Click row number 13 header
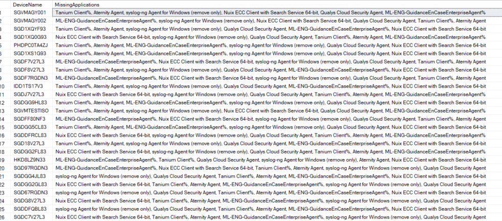The height and width of the screenshot is (221, 502). pos(3,110)
